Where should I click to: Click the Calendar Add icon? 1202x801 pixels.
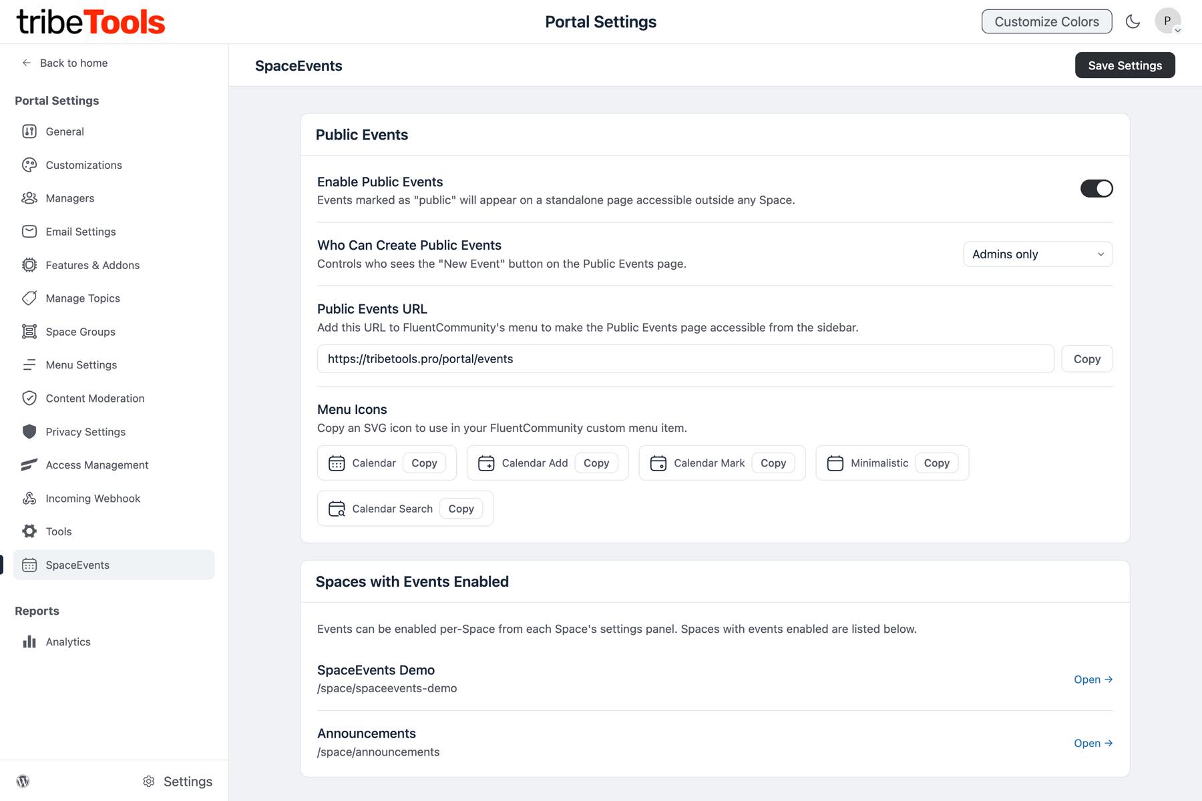point(486,463)
